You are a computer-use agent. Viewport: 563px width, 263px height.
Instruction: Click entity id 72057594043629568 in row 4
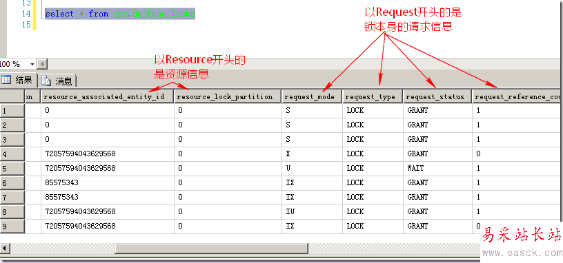point(108,154)
